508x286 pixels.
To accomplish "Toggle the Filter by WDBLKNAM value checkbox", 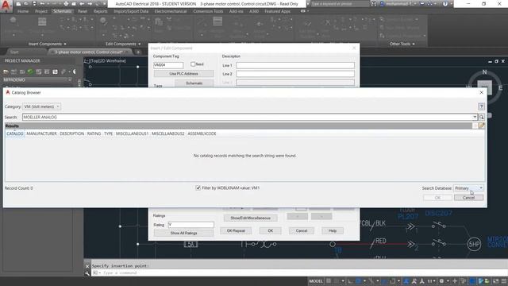I will 198,187.
